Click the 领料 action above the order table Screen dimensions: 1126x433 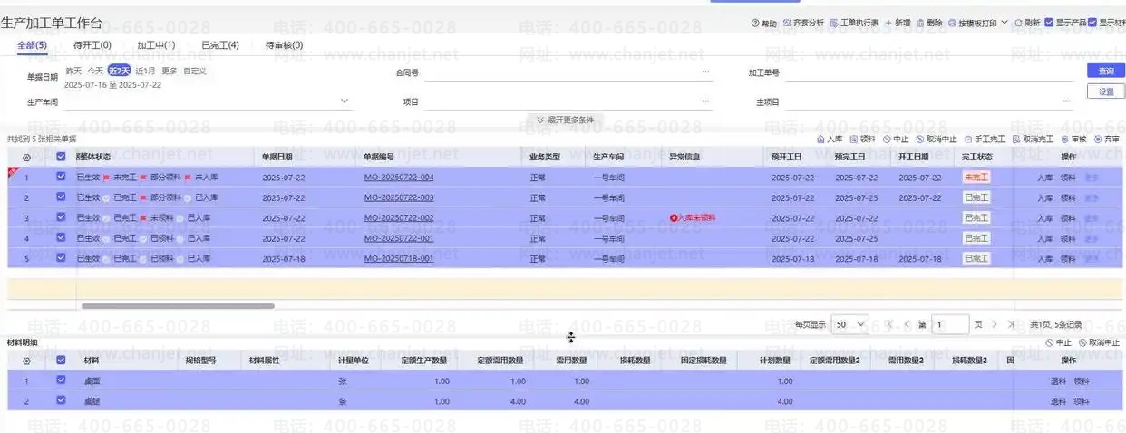pos(862,140)
